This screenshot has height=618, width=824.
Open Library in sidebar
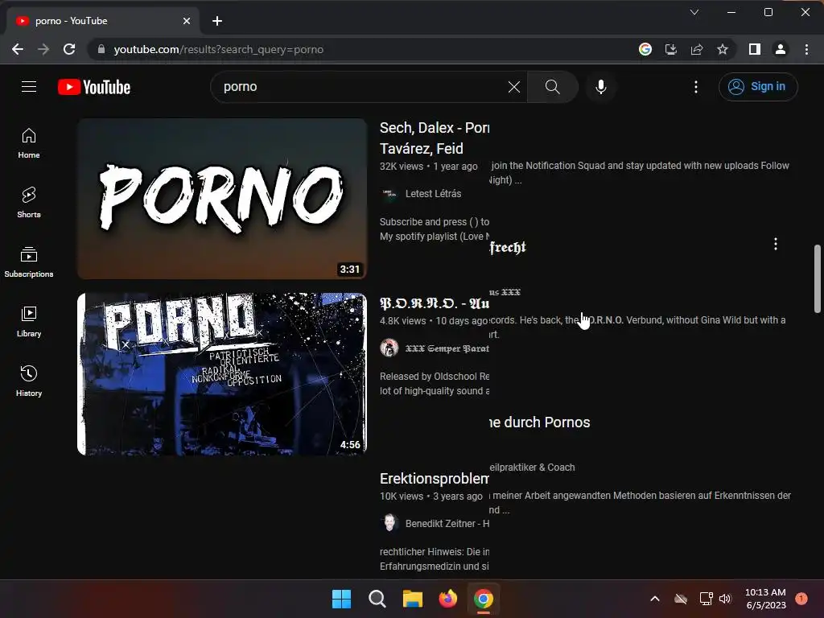coord(29,322)
